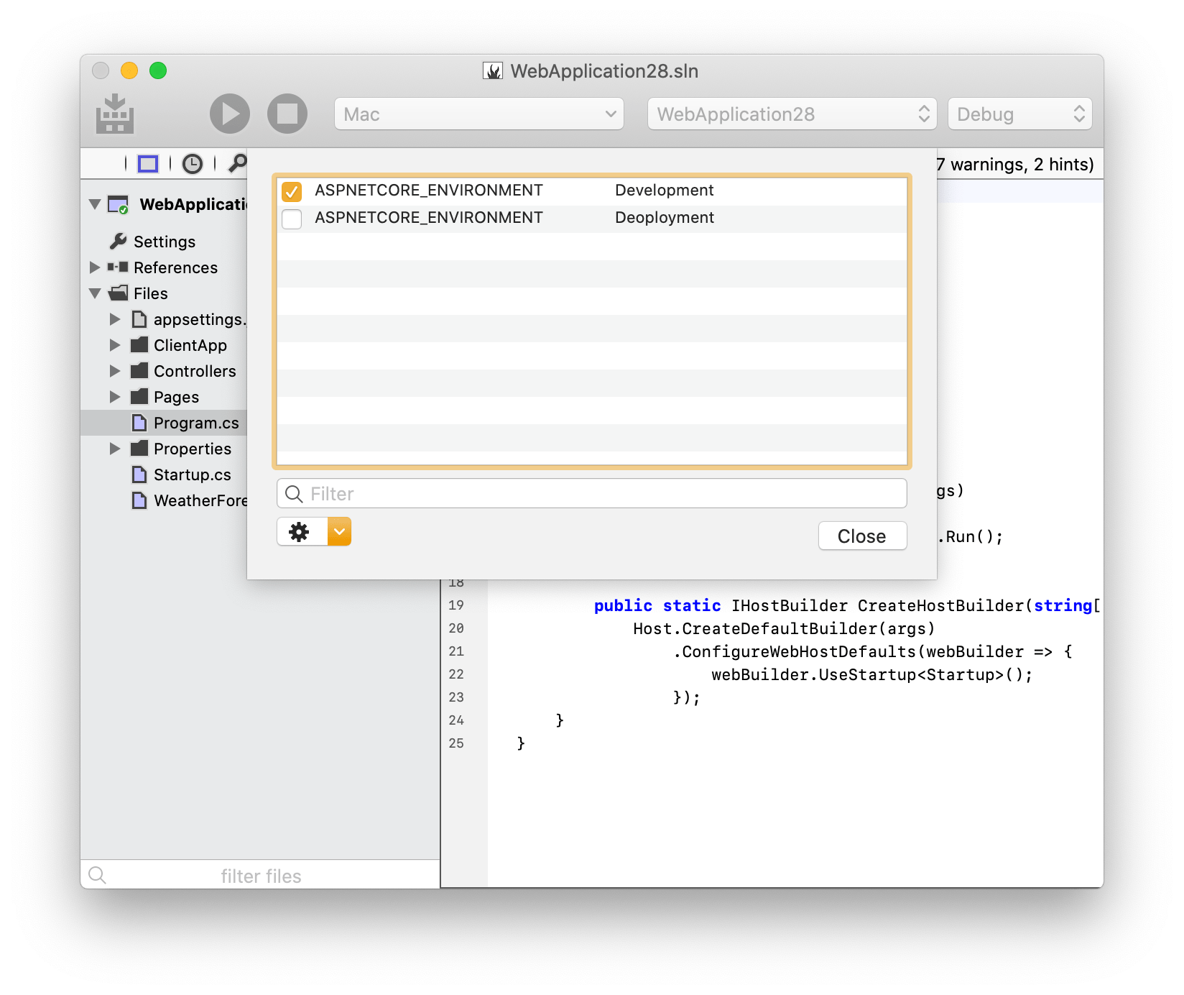
Task: Expand the ClientApp folder
Action: click(115, 345)
